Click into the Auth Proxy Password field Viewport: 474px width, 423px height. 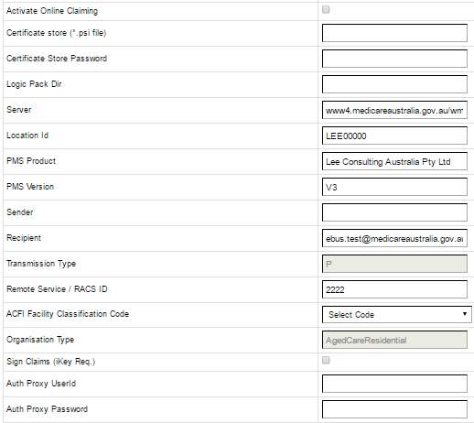pyautogui.click(x=394, y=409)
